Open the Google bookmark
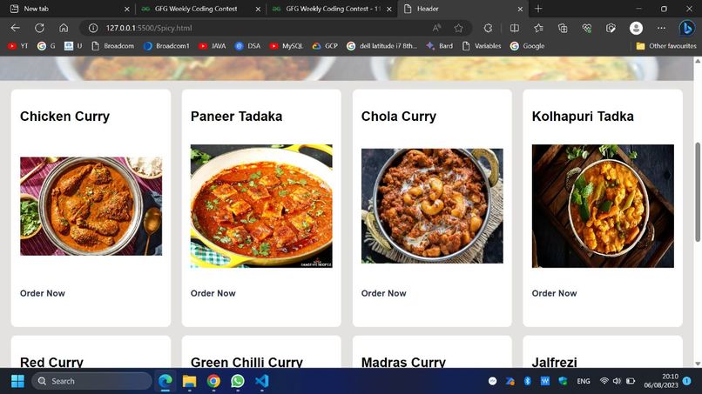This screenshot has height=394, width=702. point(528,45)
